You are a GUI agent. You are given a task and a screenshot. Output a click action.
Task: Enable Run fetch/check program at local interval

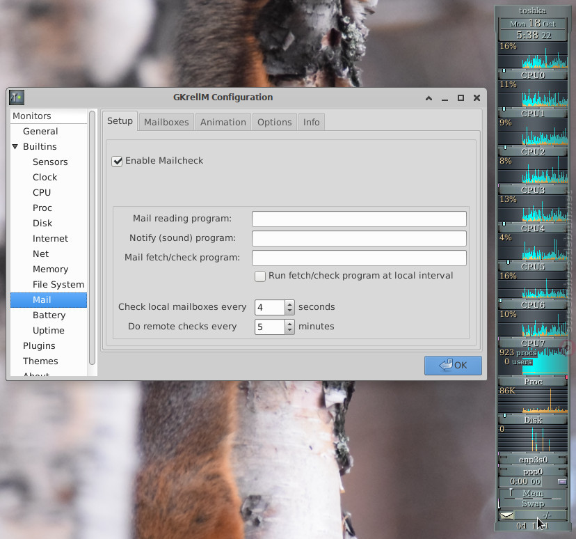pyautogui.click(x=260, y=276)
